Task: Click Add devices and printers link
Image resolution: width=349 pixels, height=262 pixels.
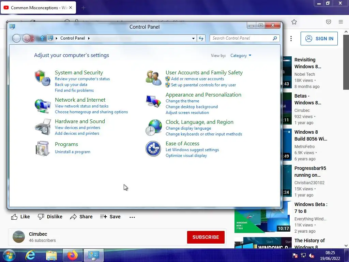Action: pyautogui.click(x=77, y=133)
